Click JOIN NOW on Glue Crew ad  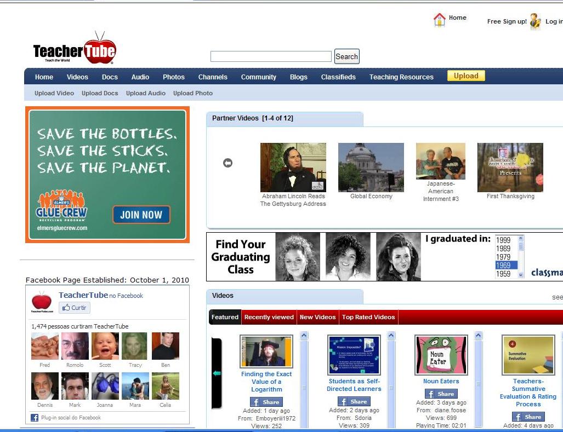(x=141, y=215)
